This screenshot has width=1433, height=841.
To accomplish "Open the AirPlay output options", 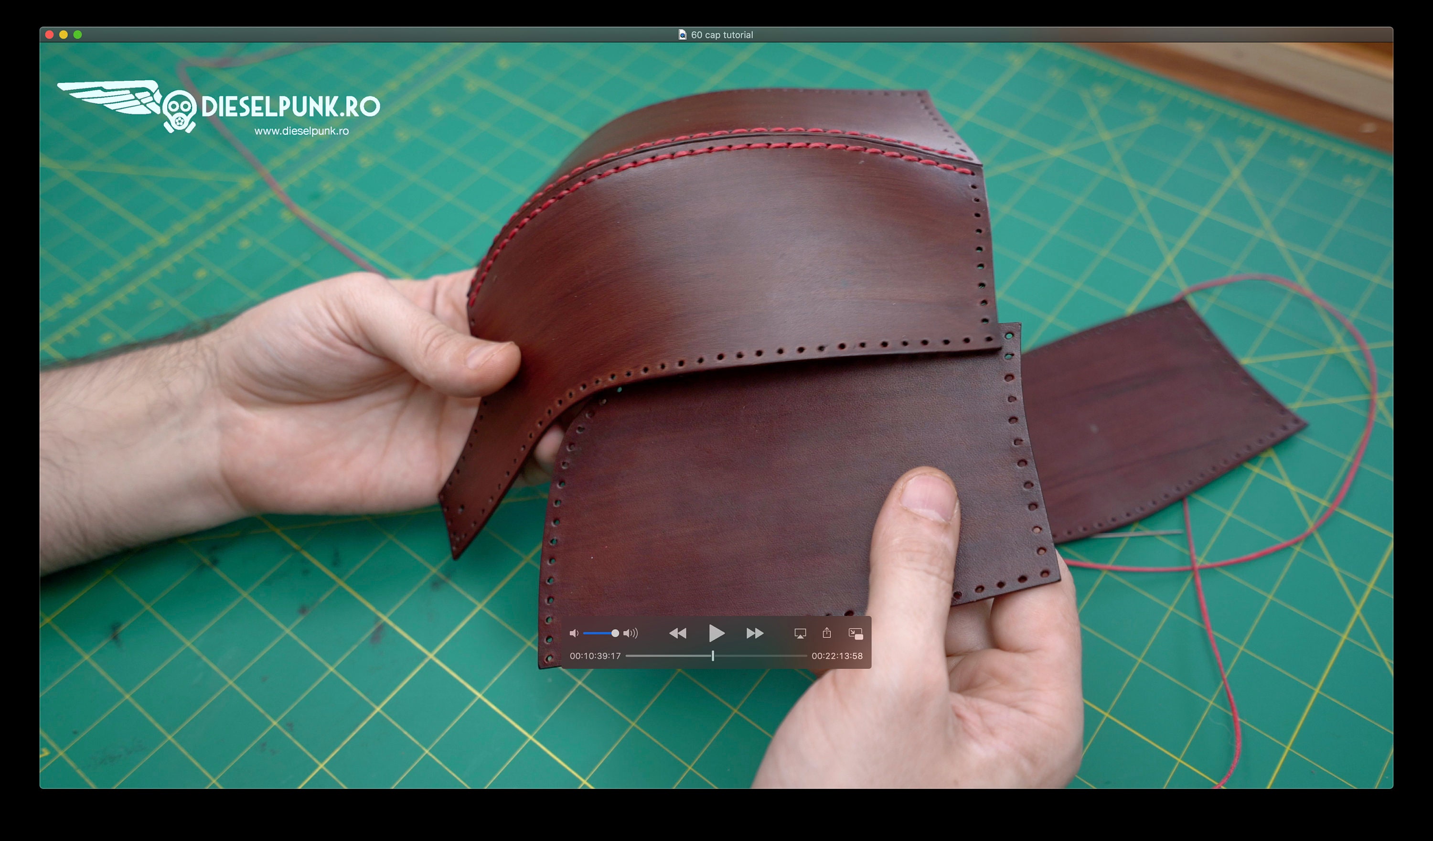I will tap(800, 633).
